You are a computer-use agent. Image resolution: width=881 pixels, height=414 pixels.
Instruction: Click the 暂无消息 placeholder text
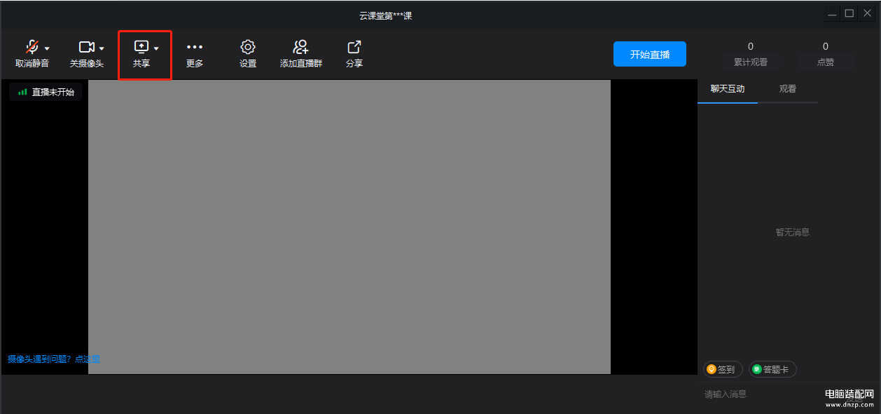click(x=792, y=232)
